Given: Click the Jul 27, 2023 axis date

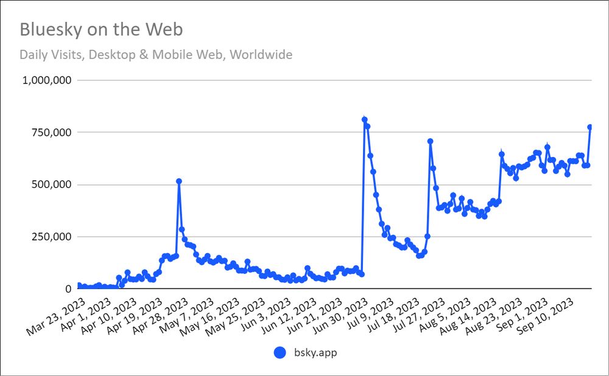Looking at the screenshot, I should point(418,315).
